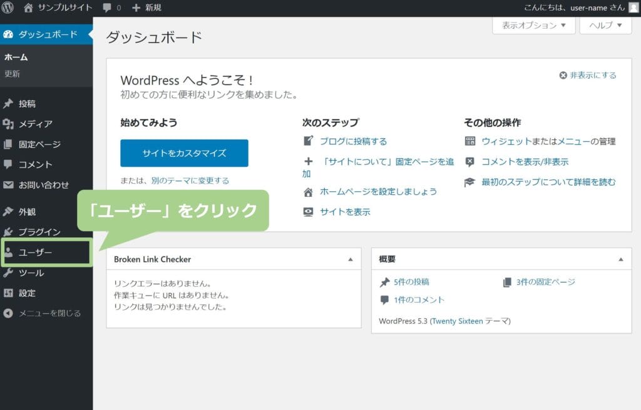This screenshot has height=410, width=641.
Task: Follow the サイトを表示 link
Action: (345, 212)
